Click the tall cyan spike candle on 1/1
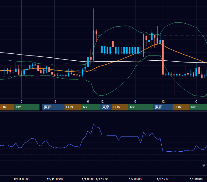 [93, 45]
